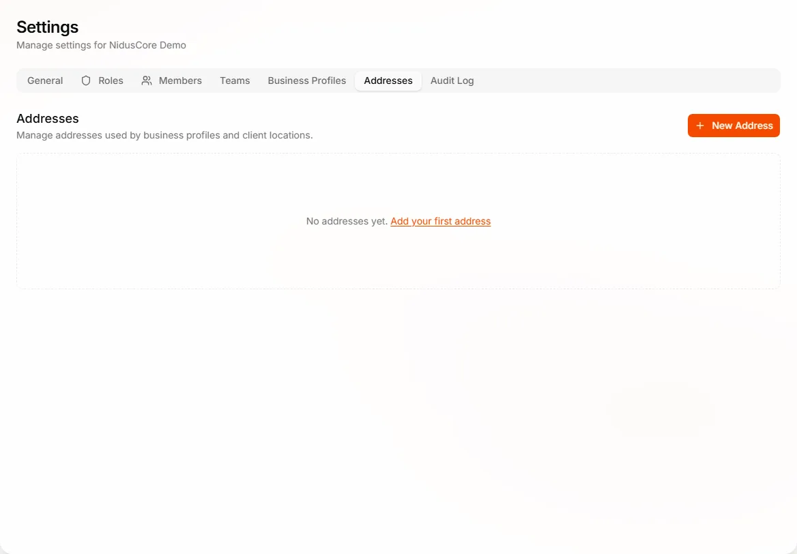
Task: Click the 'Manage addresses used by business profiles' description
Action: (164, 135)
